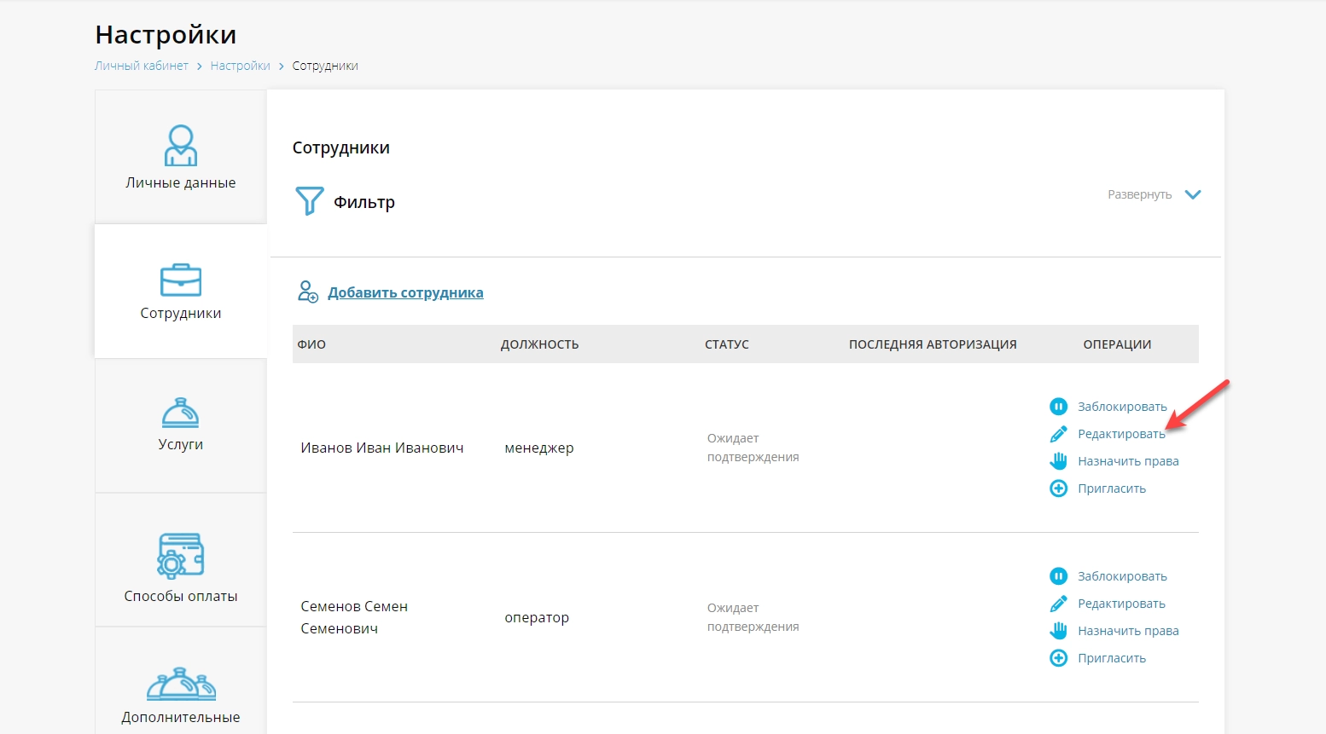Click the add-employee person icon
Viewport: 1326px width, 734px height.
[307, 292]
